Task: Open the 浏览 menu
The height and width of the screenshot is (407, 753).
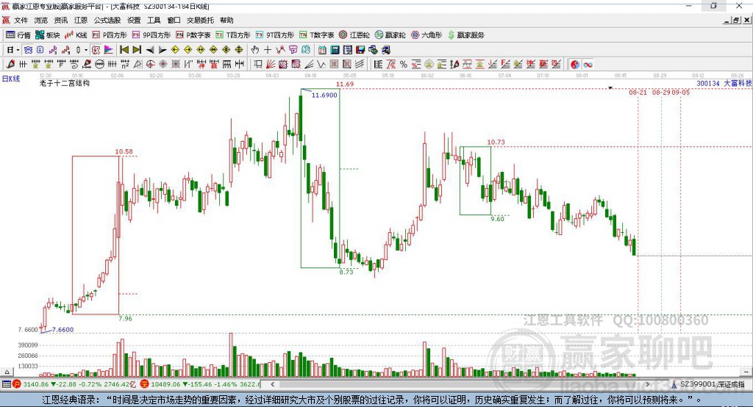Action: [41, 20]
